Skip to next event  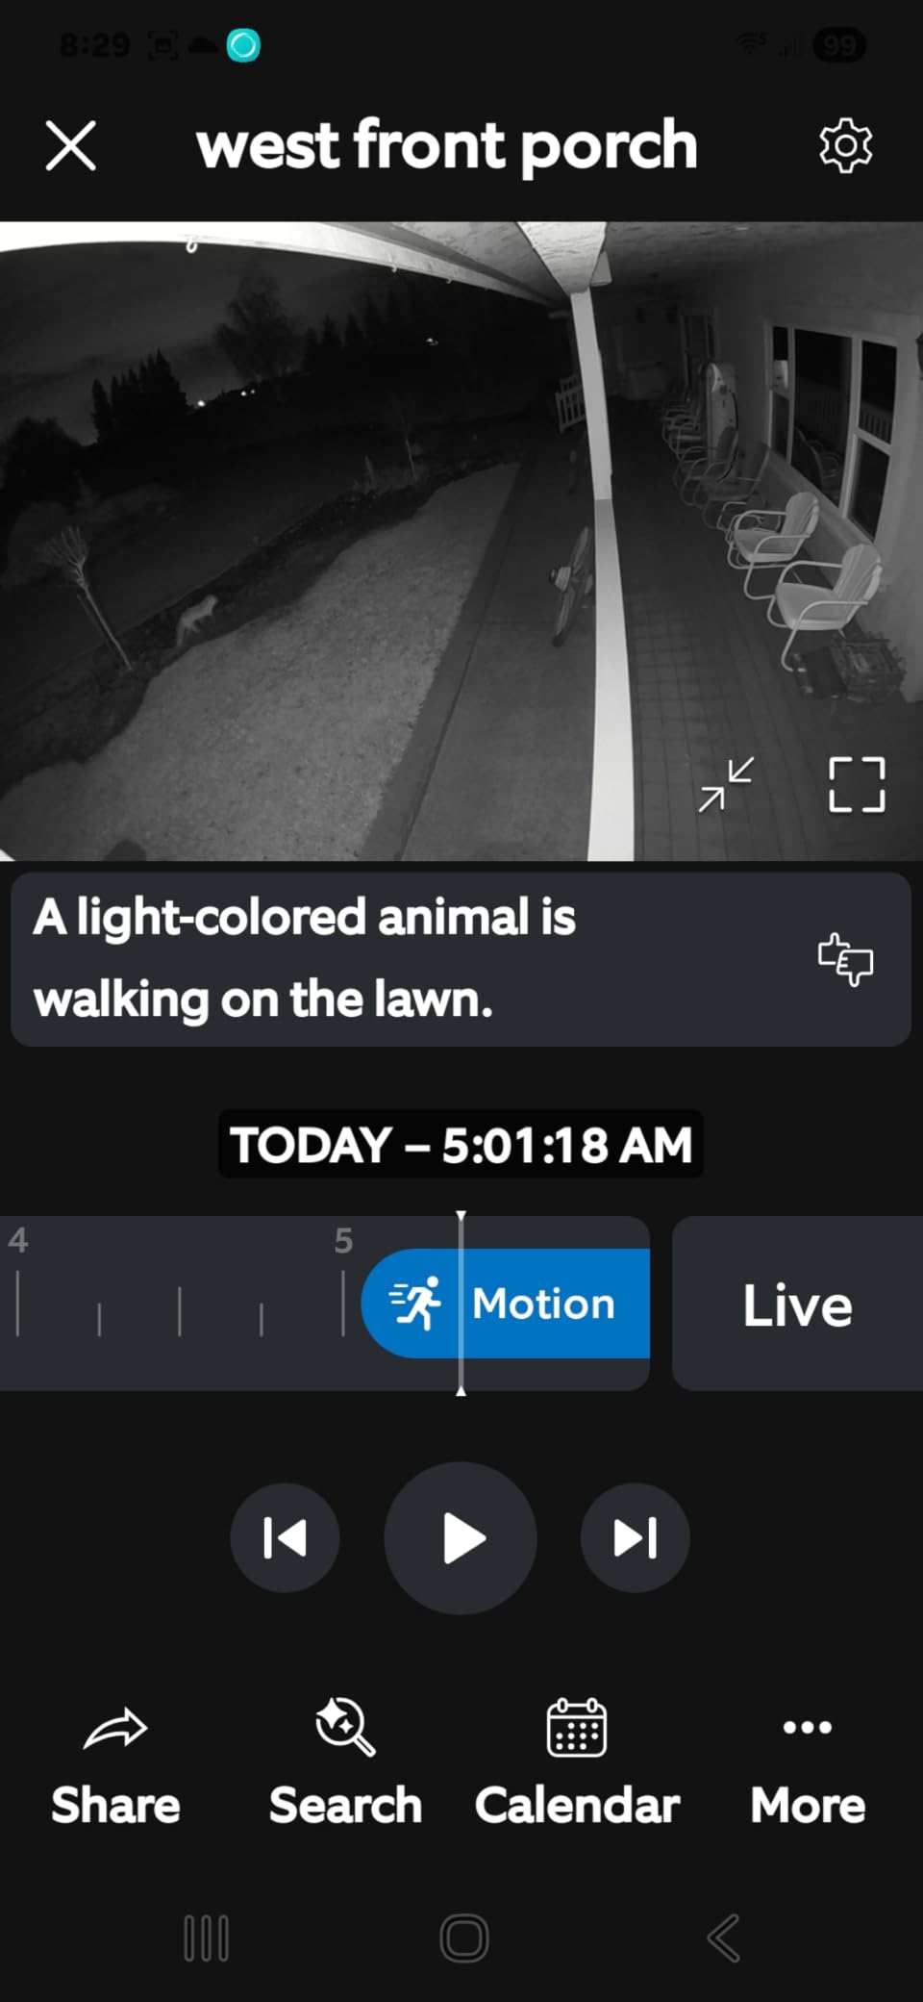point(636,1537)
